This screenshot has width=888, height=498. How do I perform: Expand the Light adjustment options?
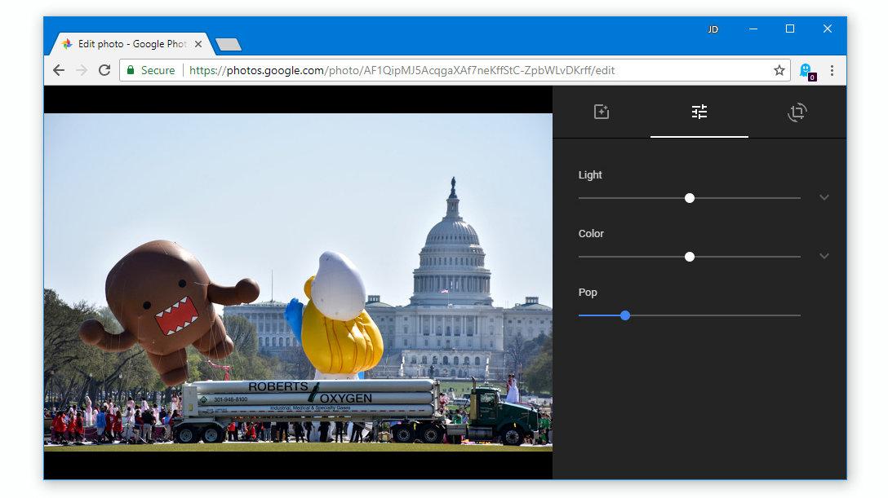tap(824, 197)
